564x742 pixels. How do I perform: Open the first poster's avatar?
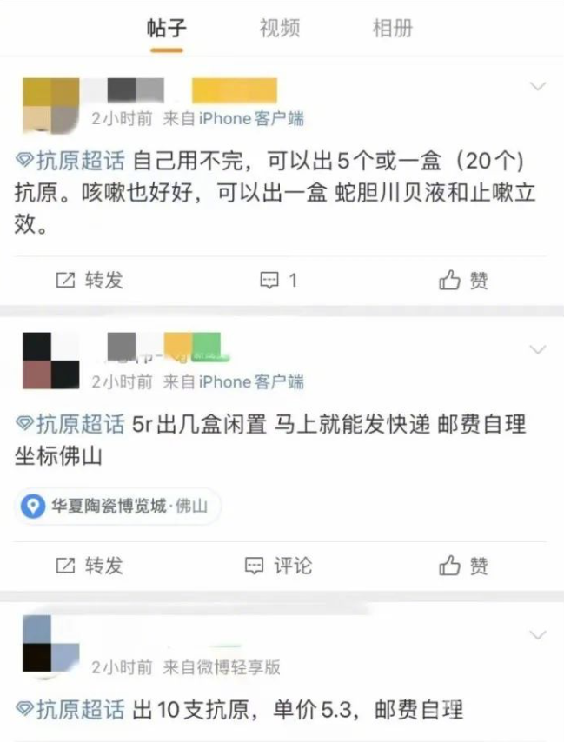tap(51, 106)
